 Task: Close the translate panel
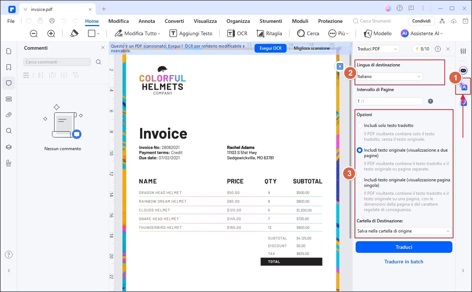[x=448, y=49]
